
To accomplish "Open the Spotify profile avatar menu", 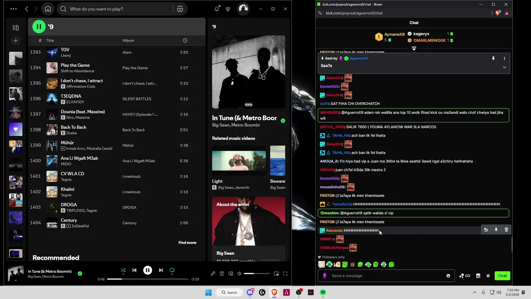I will (x=243, y=9).
